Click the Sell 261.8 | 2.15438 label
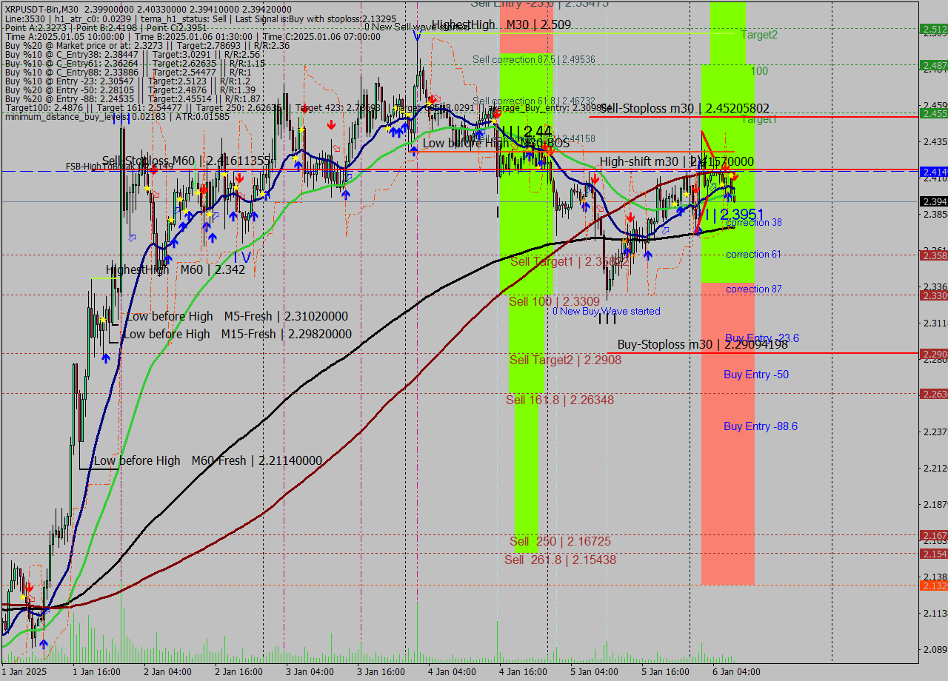 (560, 560)
